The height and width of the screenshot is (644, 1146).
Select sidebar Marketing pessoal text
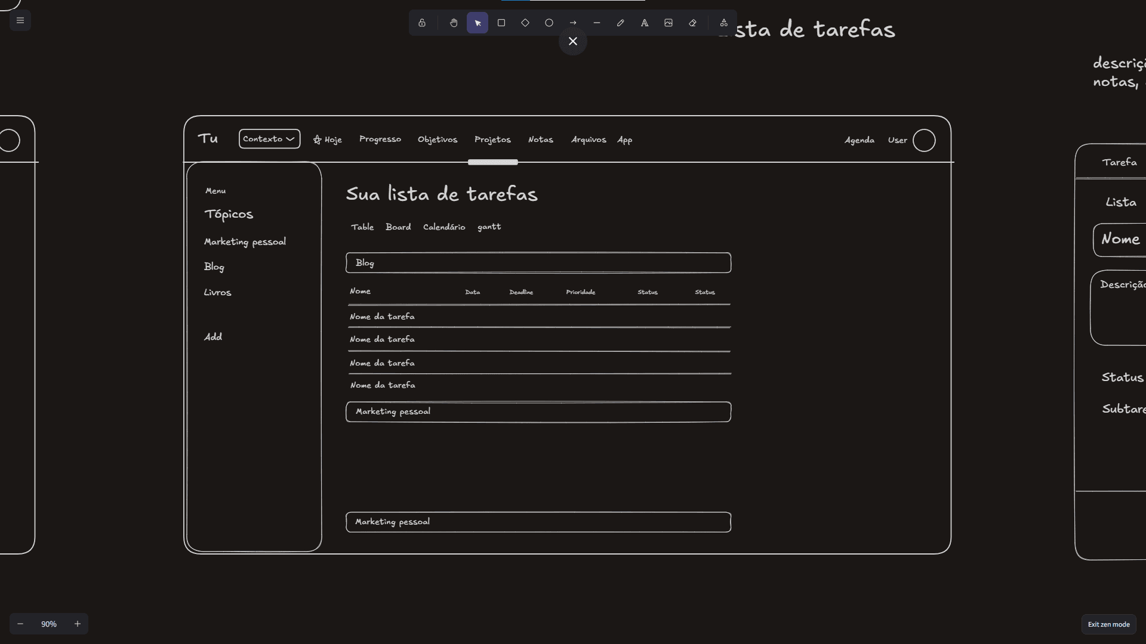(245, 241)
